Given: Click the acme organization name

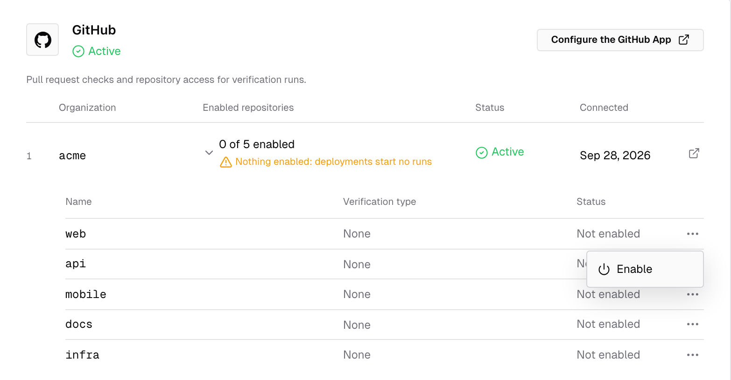Looking at the screenshot, I should click(72, 156).
